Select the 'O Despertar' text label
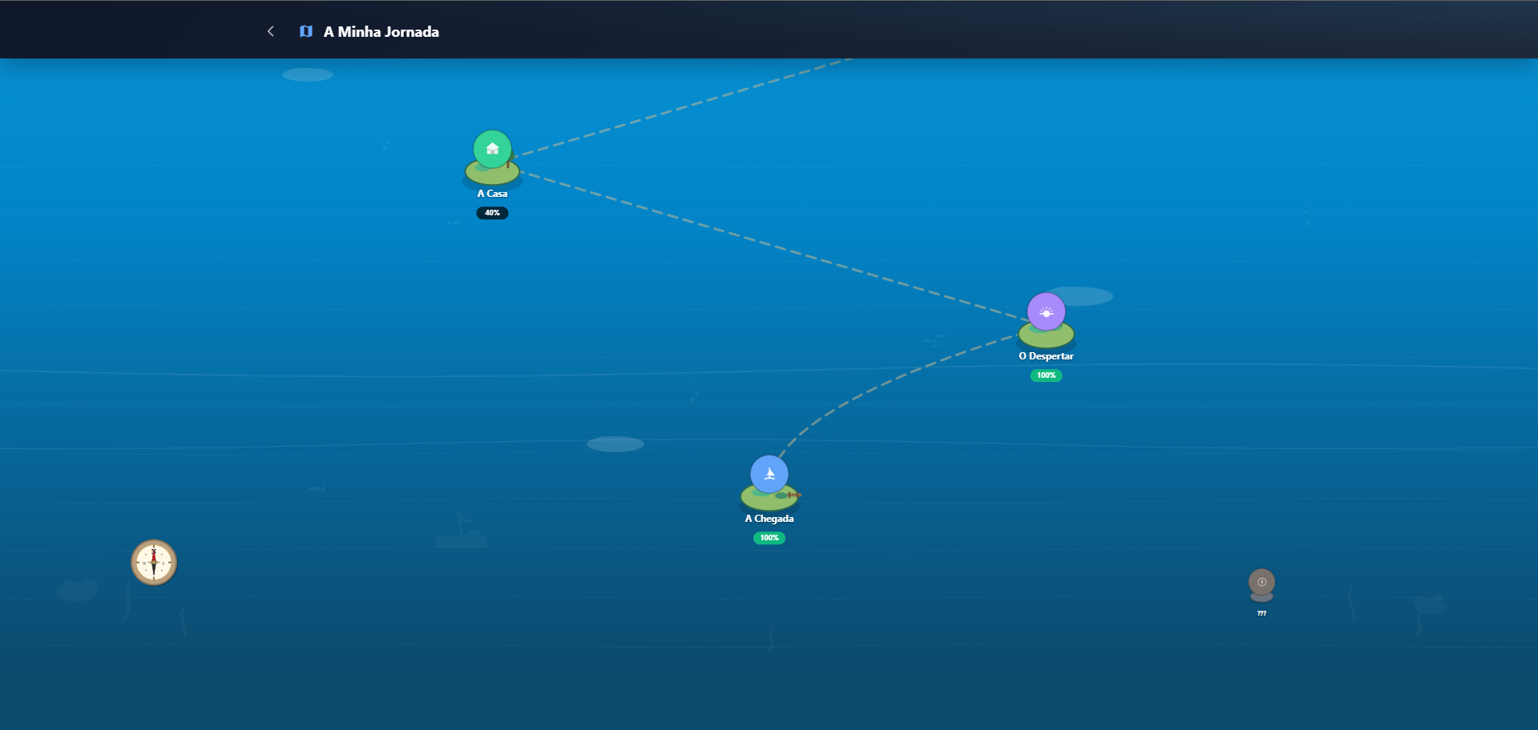The width and height of the screenshot is (1538, 730). click(x=1046, y=356)
